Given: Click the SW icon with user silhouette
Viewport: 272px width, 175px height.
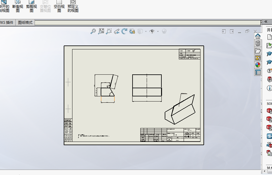Looking at the screenshot, I should click(269, 153).
